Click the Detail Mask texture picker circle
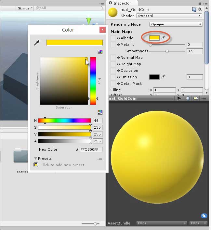 click(x=118, y=83)
